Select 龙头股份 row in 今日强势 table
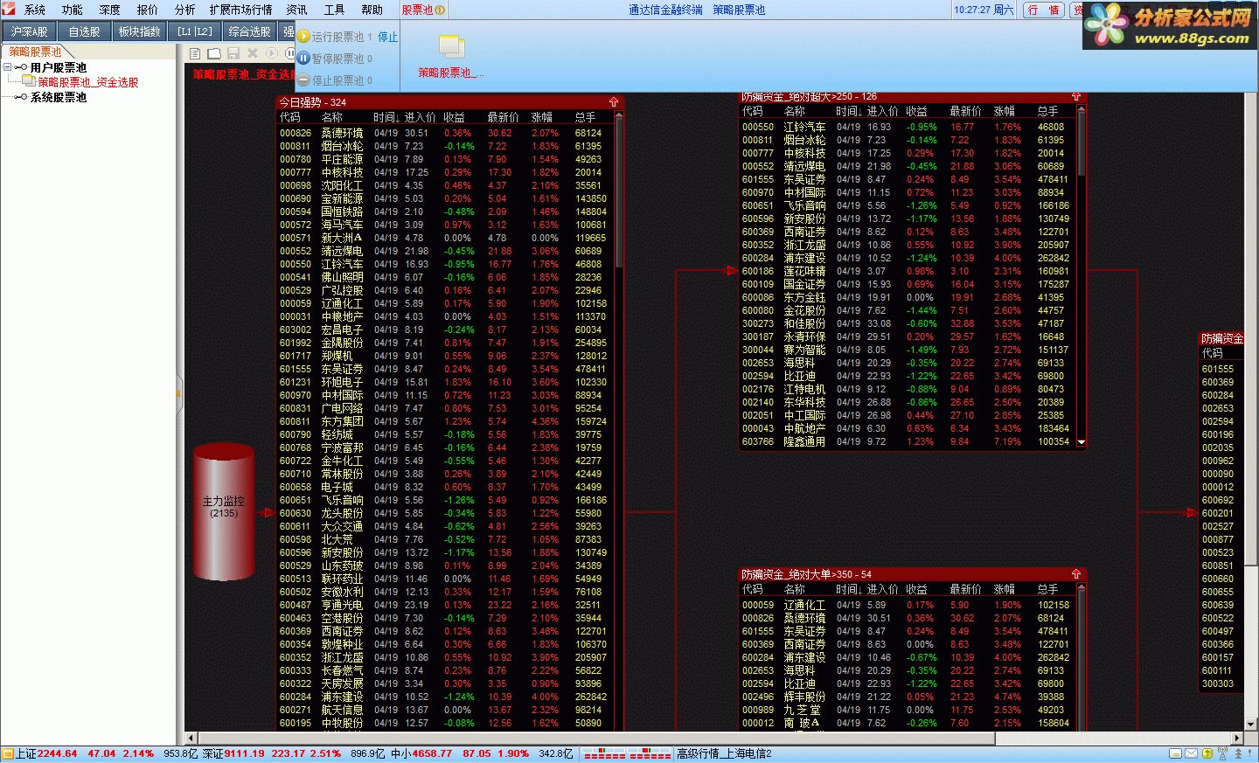 445,513
